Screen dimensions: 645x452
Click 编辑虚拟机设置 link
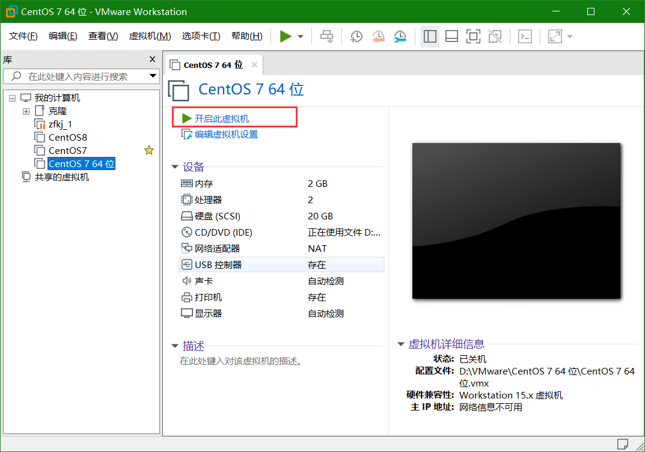point(226,135)
